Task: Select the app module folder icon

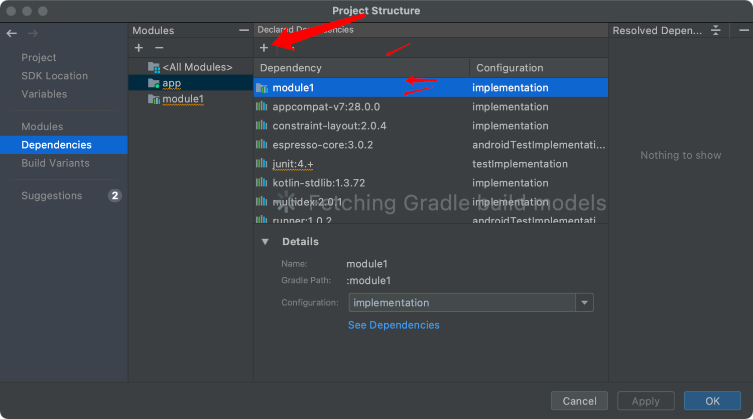Action: click(154, 83)
